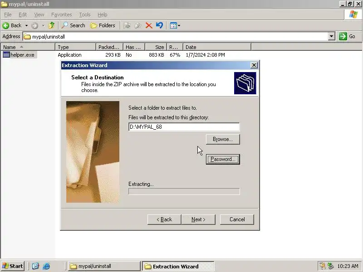
Task: Sort by the Ratio column header
Action: pyautogui.click(x=175, y=47)
